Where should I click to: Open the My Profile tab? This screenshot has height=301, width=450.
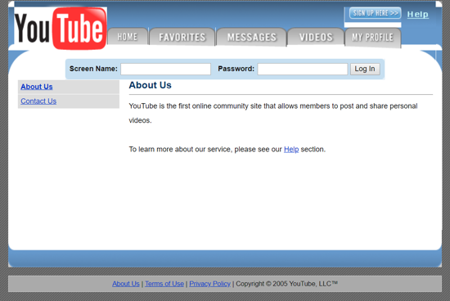pyautogui.click(x=372, y=38)
